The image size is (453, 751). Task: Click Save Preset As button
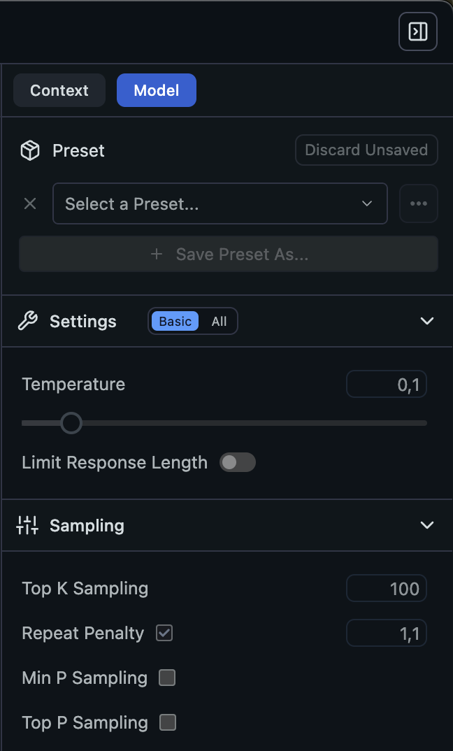click(x=229, y=254)
